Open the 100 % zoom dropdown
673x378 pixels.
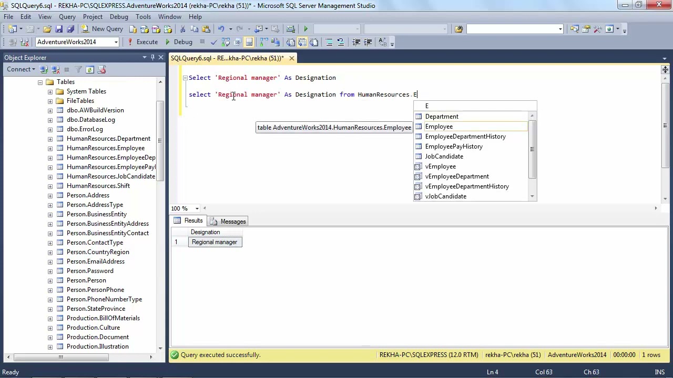coord(197,208)
